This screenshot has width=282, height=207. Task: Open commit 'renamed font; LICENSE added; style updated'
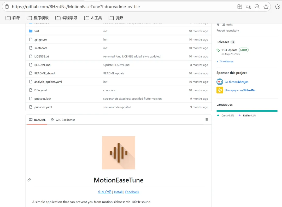tap(132, 56)
